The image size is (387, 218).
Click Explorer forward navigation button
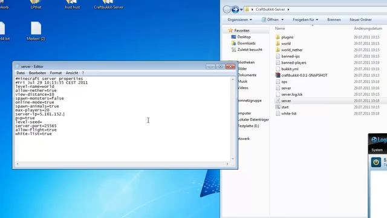pyautogui.click(x=235, y=10)
